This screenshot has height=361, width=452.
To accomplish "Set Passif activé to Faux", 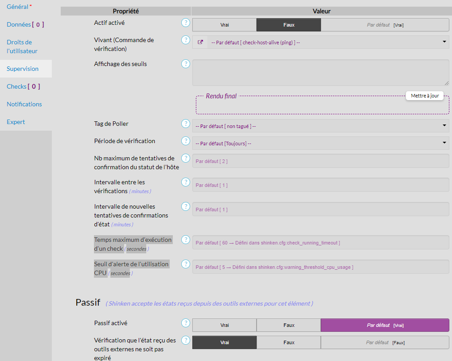I will click(x=288, y=325).
